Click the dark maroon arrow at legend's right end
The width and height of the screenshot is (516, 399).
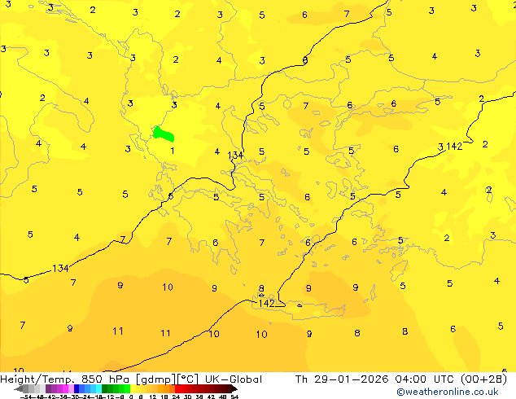pos(234,389)
